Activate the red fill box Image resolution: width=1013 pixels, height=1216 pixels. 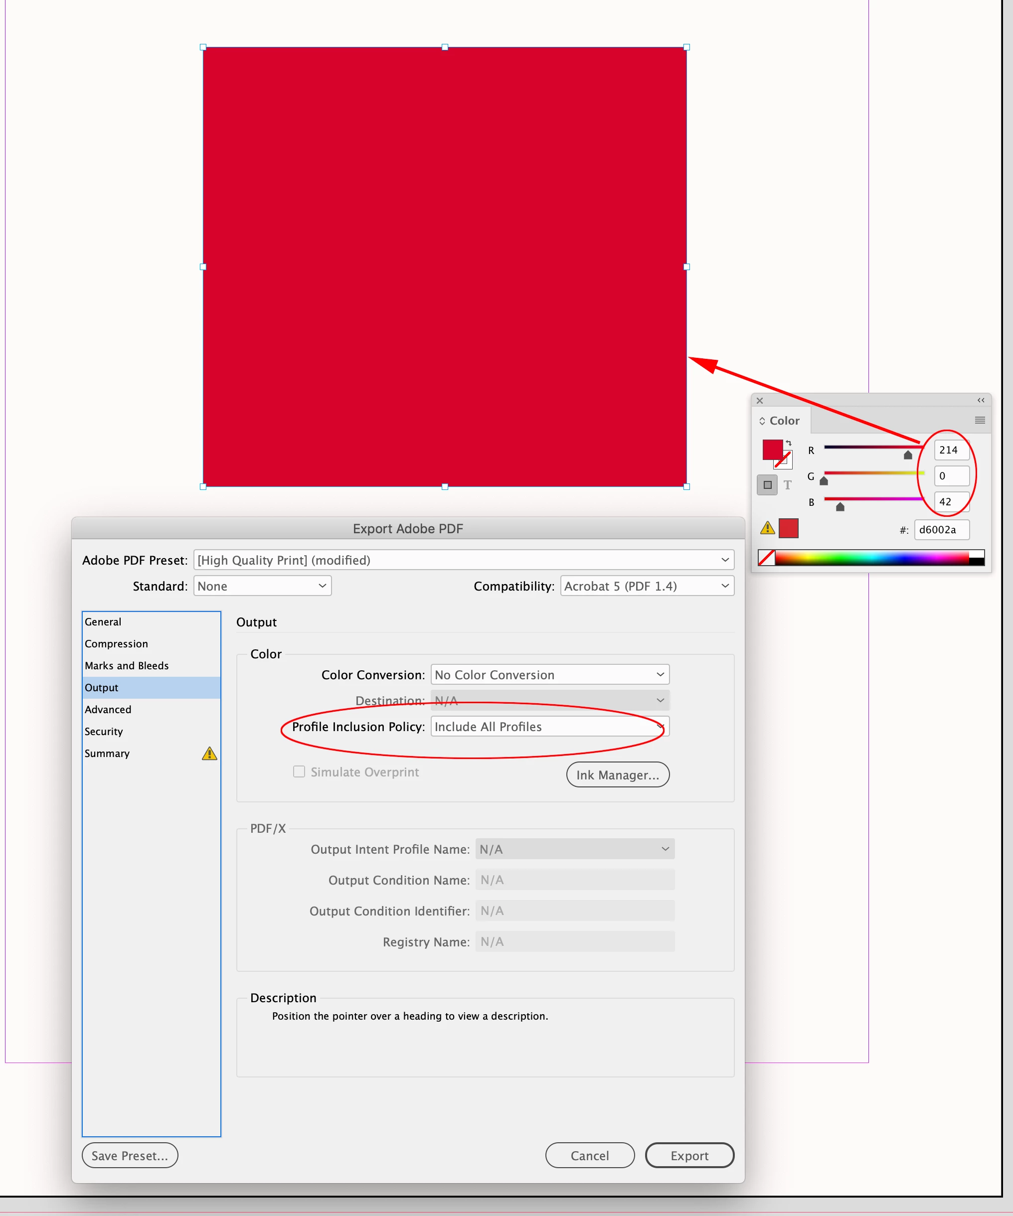[x=772, y=450]
